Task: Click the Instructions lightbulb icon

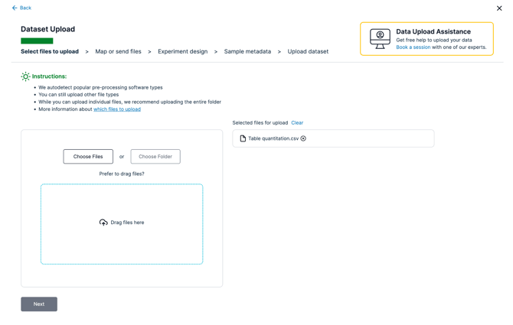Action: pos(25,76)
